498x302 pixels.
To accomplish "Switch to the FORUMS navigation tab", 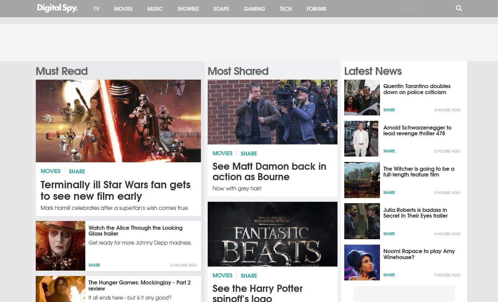I will [316, 9].
